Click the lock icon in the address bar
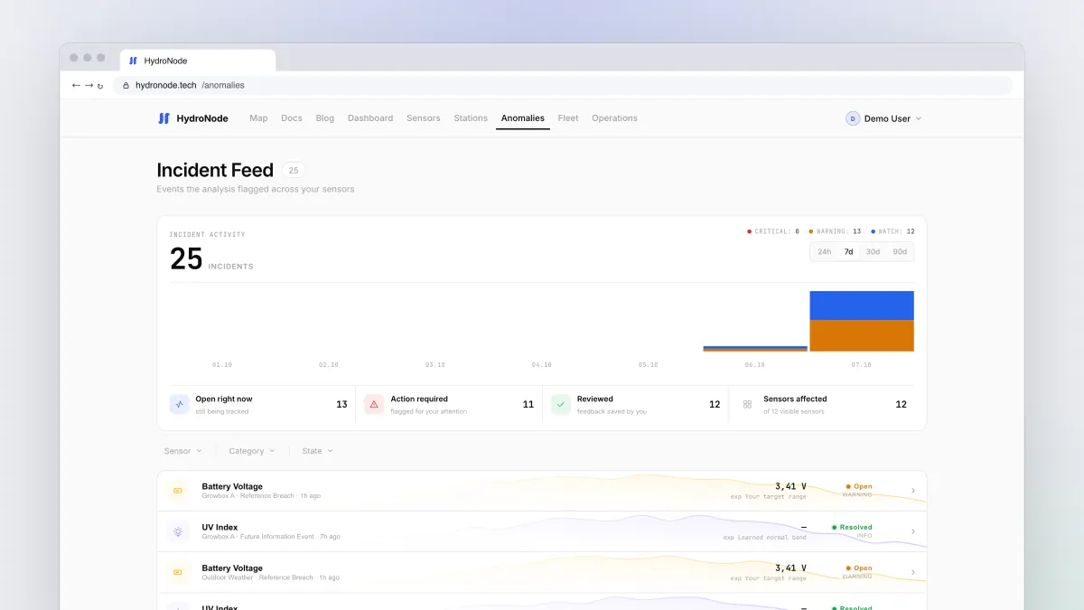The width and height of the screenshot is (1084, 610). (126, 86)
